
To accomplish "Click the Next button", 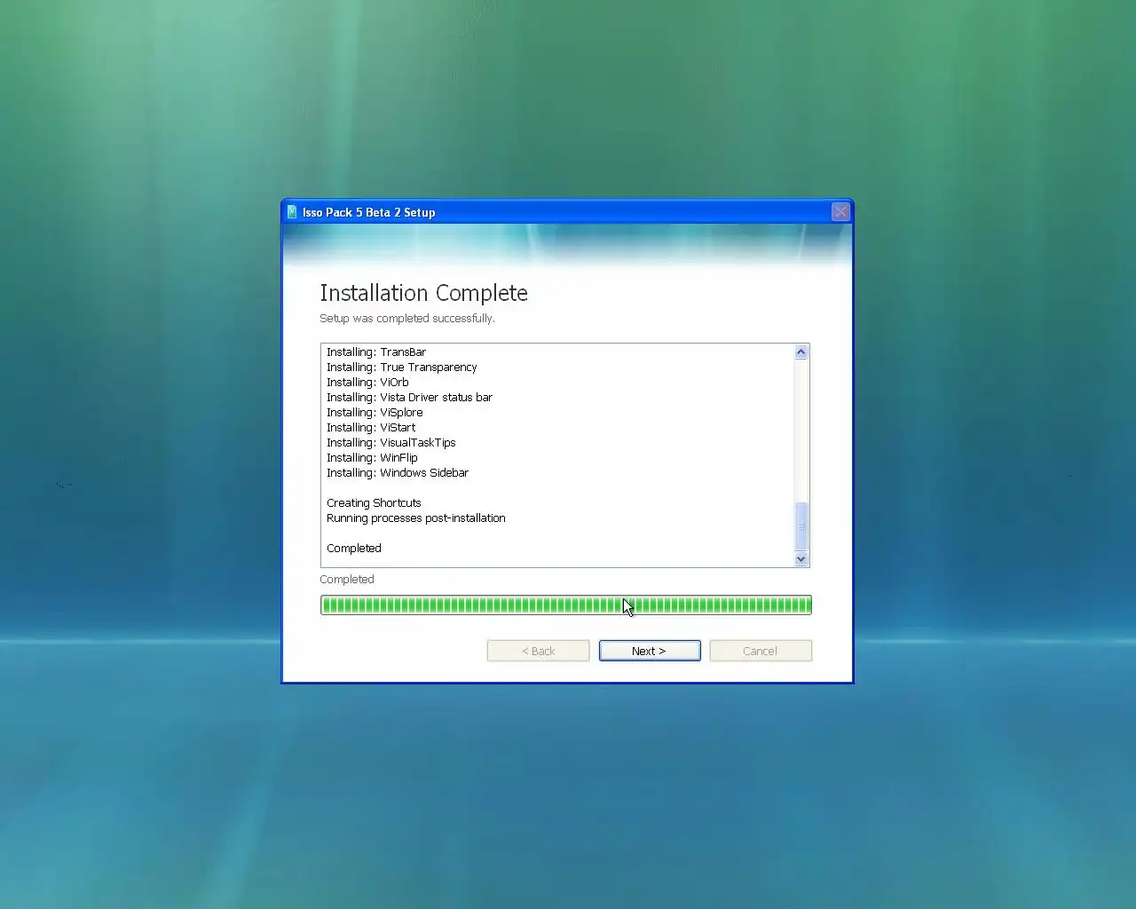I will click(x=650, y=651).
